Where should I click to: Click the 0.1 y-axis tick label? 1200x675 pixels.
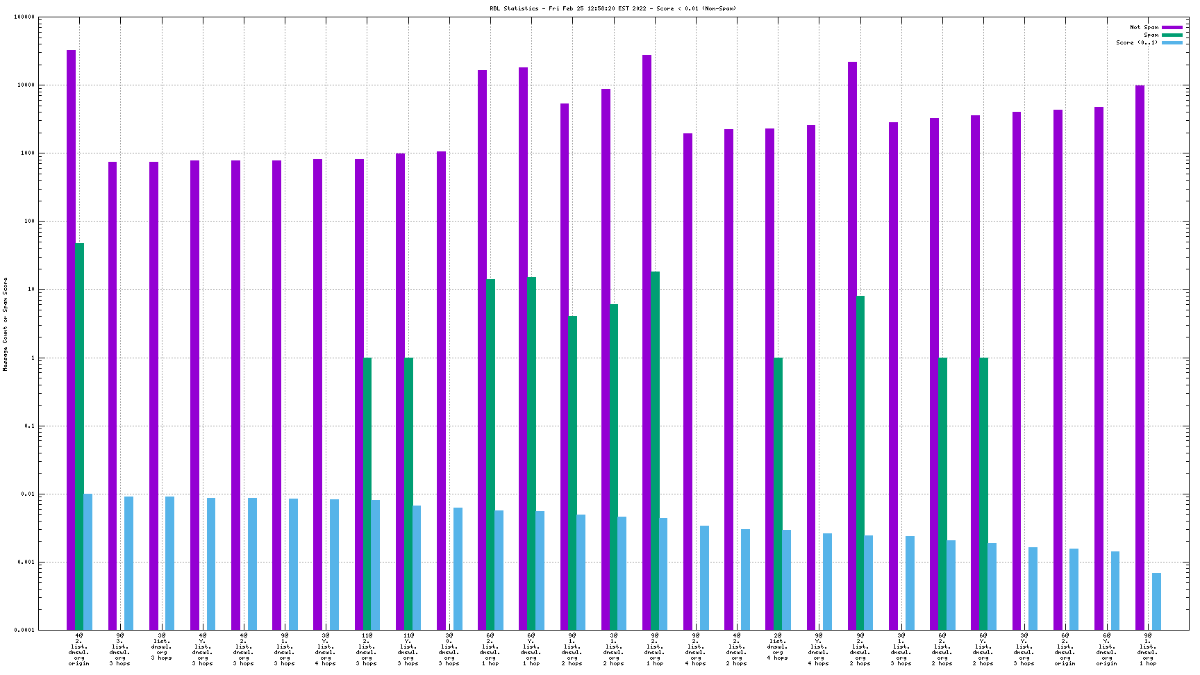(29, 426)
